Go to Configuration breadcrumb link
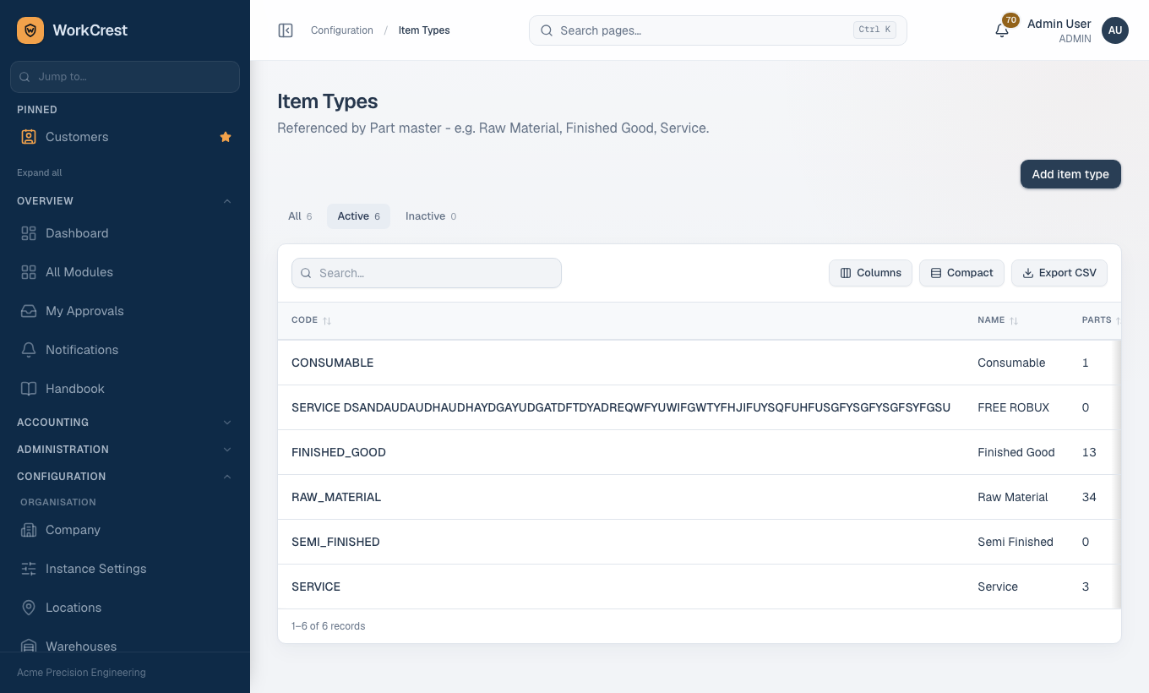Image resolution: width=1149 pixels, height=693 pixels. point(342,30)
